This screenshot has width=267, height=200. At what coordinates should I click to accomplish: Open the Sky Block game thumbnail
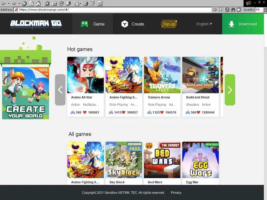(124, 160)
